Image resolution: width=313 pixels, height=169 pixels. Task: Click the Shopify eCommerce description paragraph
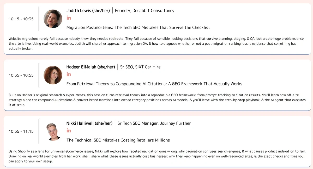click(157, 156)
